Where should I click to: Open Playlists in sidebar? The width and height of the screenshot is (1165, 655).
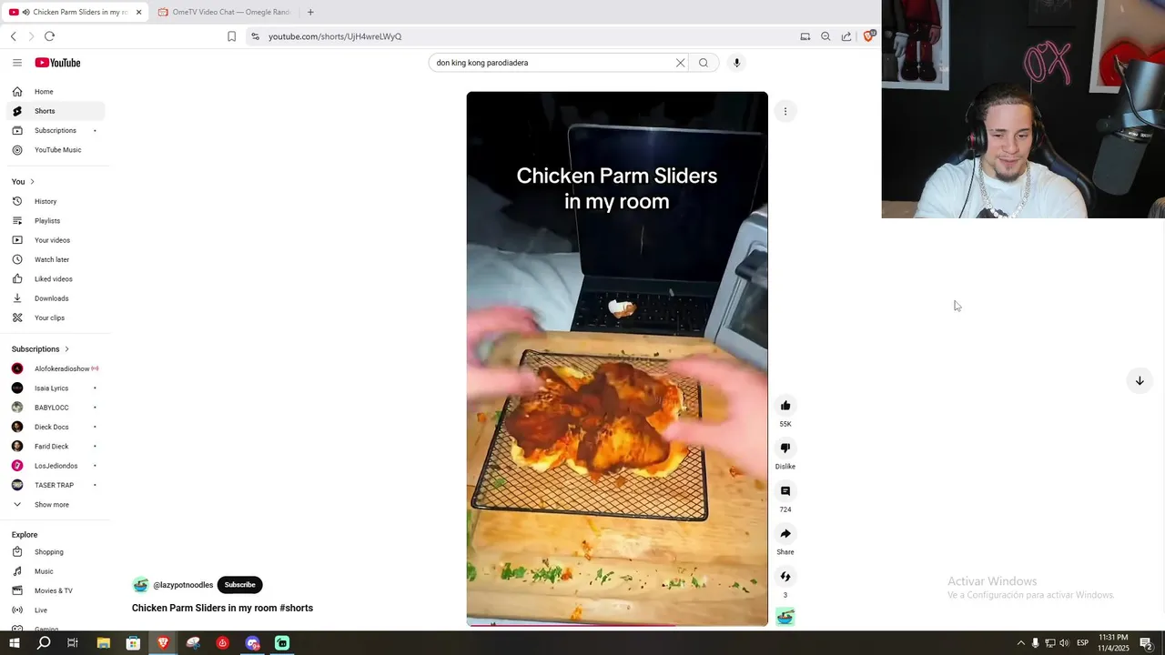click(55, 221)
